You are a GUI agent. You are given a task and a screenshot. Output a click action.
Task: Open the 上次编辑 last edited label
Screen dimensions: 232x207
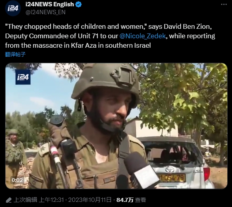(x=25, y=200)
